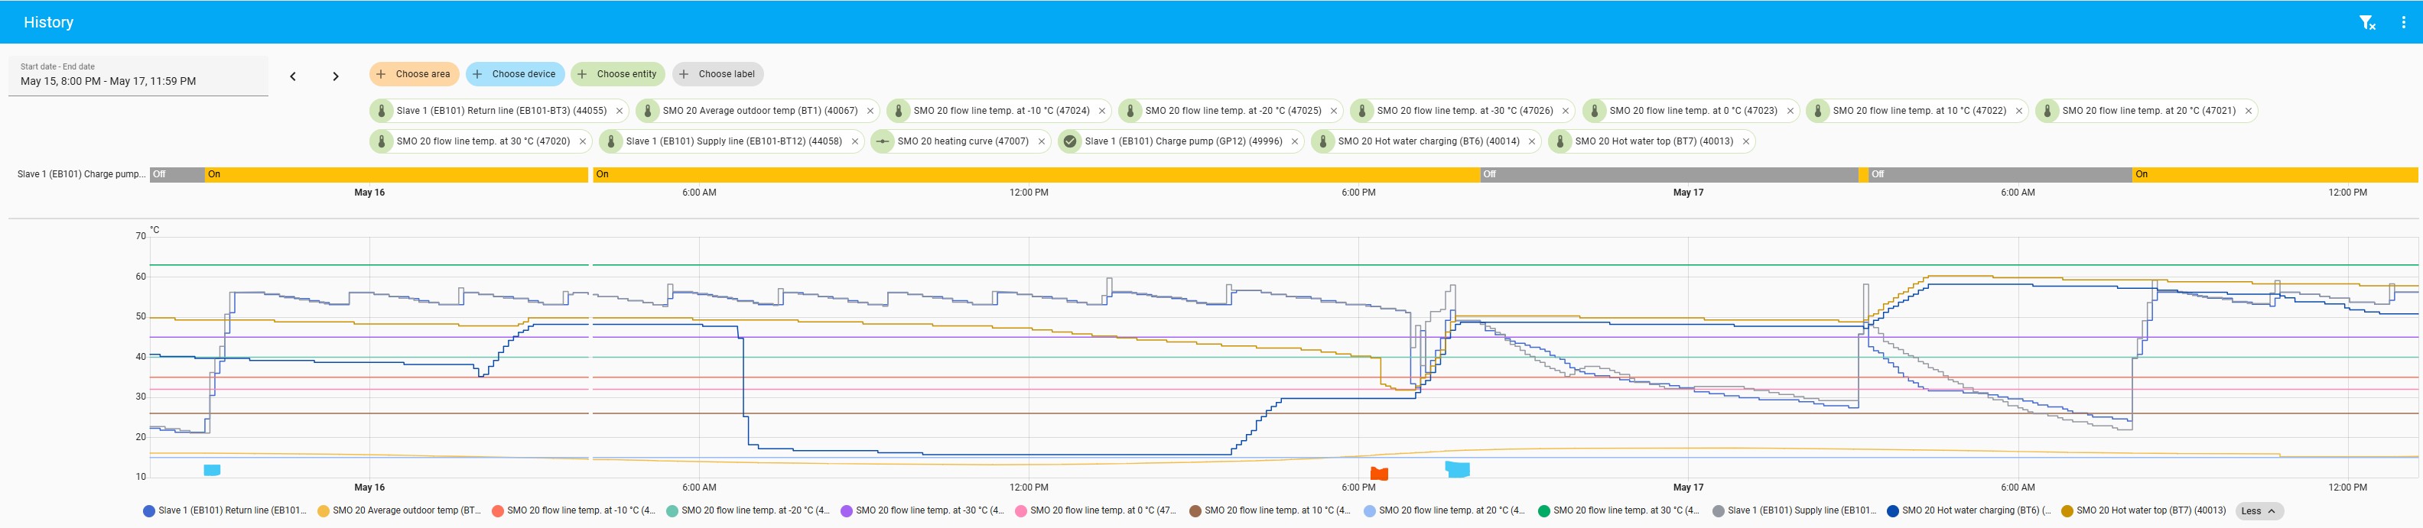Remove the Return line (44055) chip
Screen dimensions: 2423x528
pyautogui.click(x=619, y=111)
